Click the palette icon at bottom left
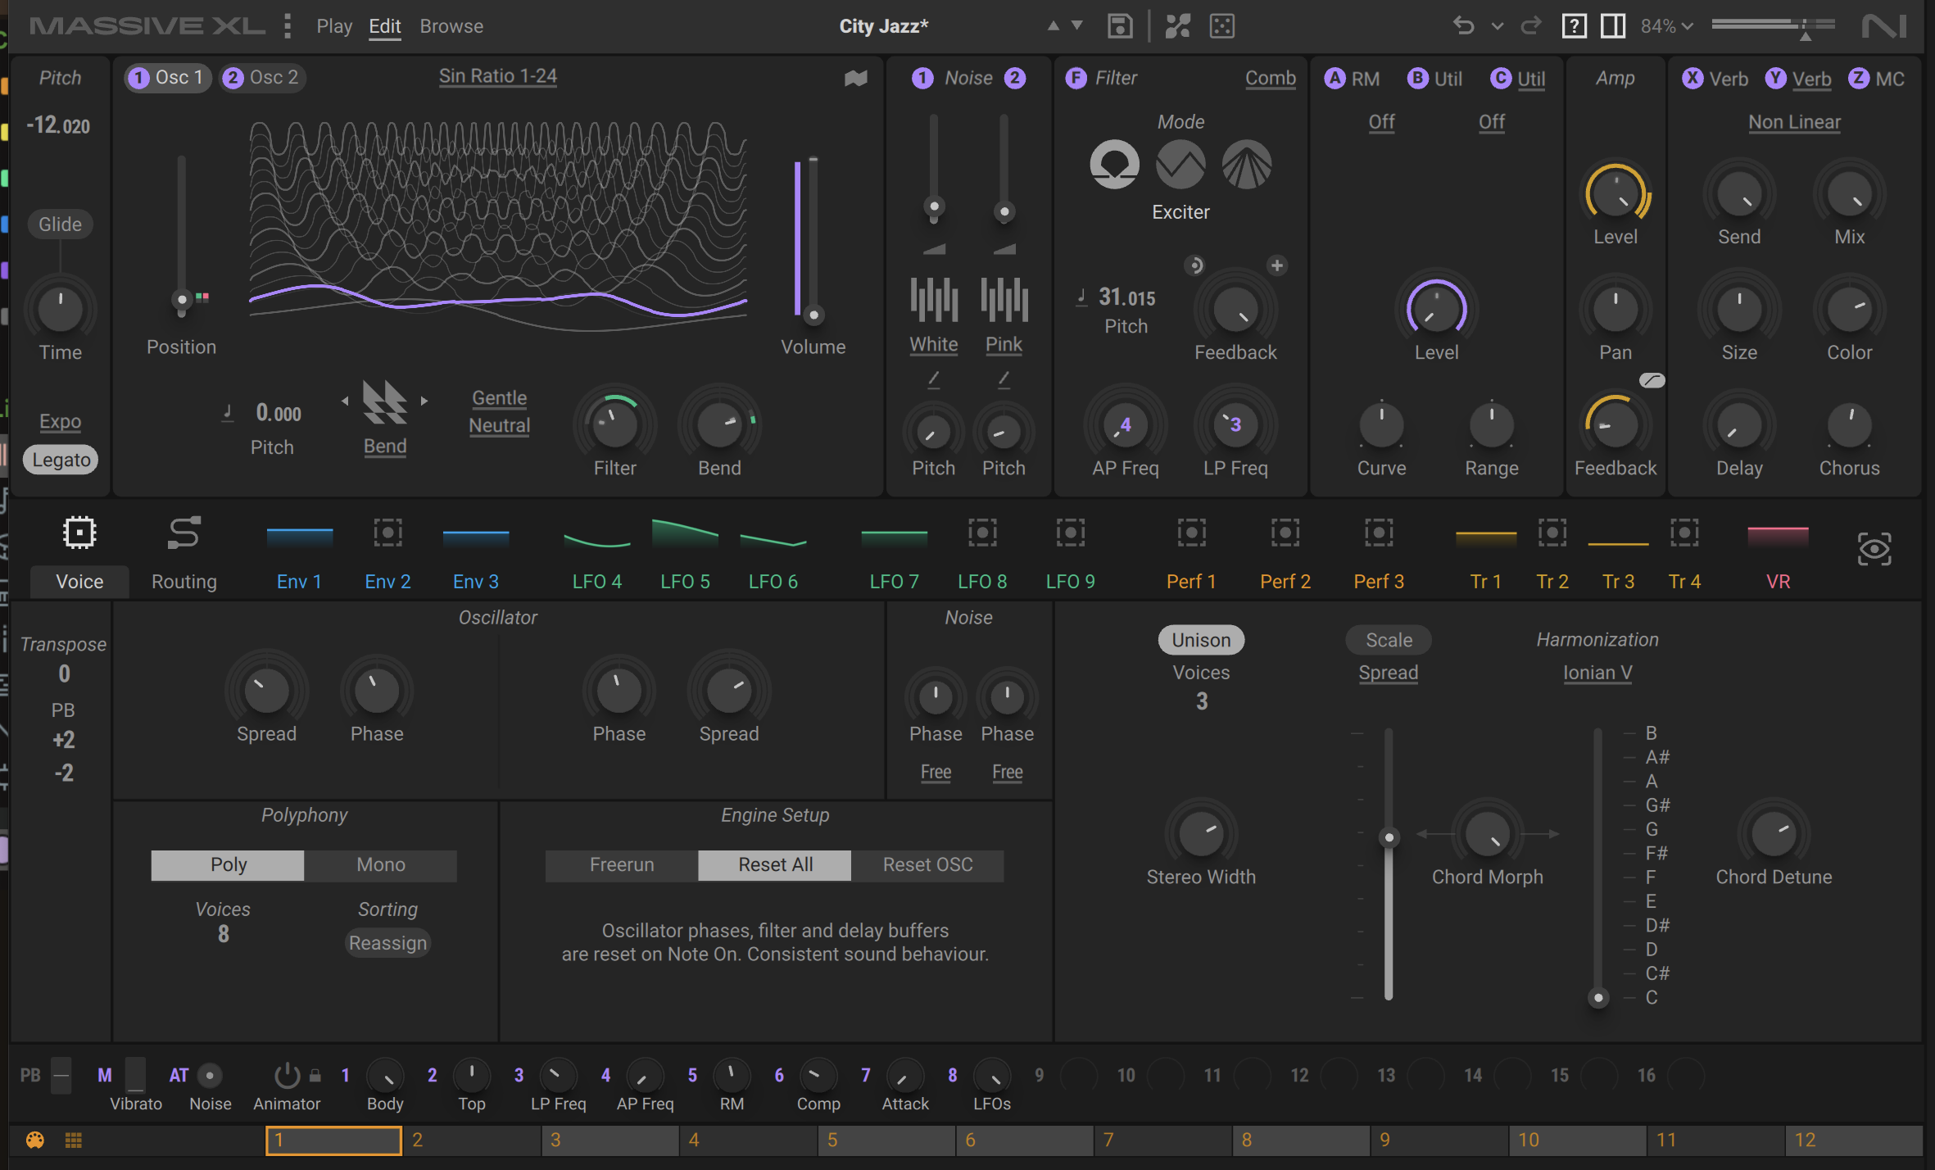 (x=34, y=1140)
